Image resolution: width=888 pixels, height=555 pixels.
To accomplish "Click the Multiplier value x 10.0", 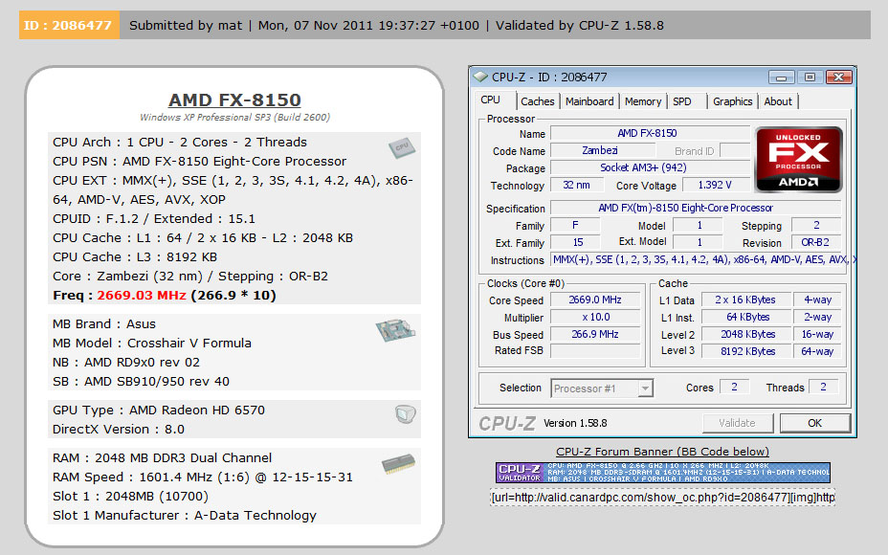I will pyautogui.click(x=595, y=317).
